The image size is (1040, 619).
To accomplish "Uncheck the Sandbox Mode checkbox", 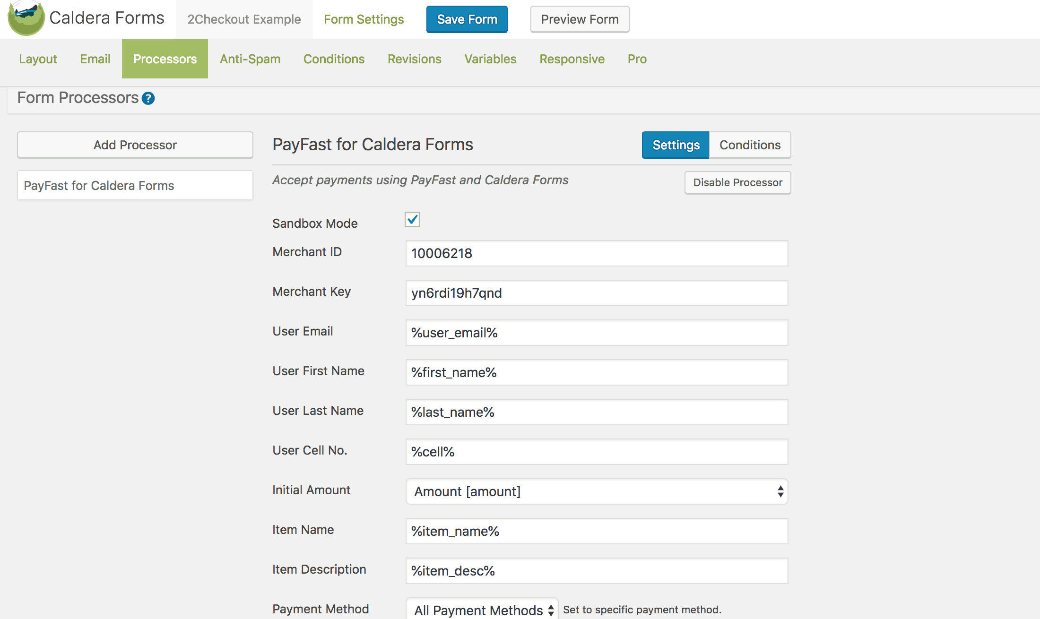I will pos(412,219).
